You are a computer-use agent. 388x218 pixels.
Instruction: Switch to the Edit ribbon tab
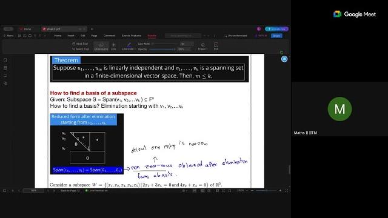click(x=82, y=36)
